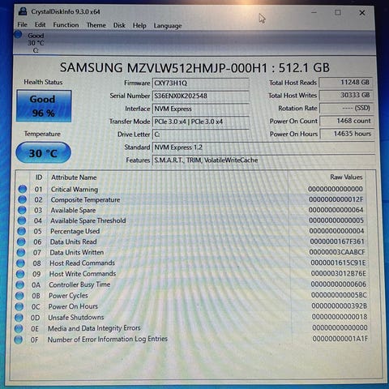
Task: Click raw value 000001615C91E
Action: pos(338,263)
